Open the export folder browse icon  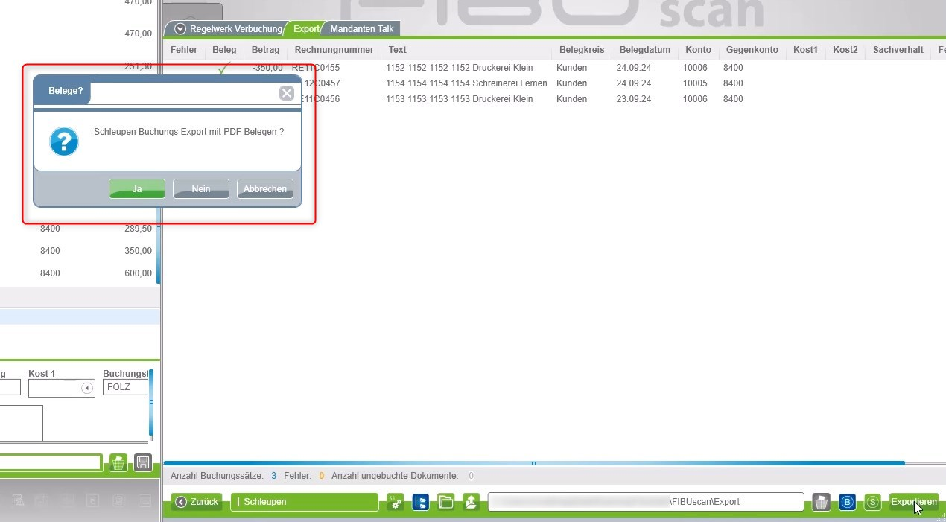tap(445, 502)
